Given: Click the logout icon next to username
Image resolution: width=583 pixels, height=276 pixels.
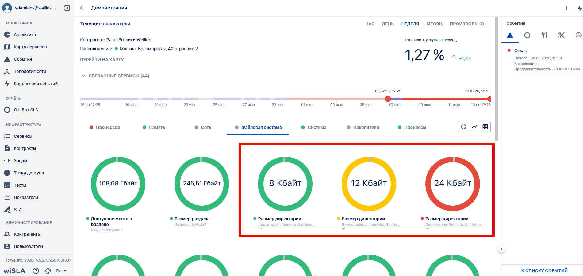Looking at the screenshot, I should (x=67, y=8).
